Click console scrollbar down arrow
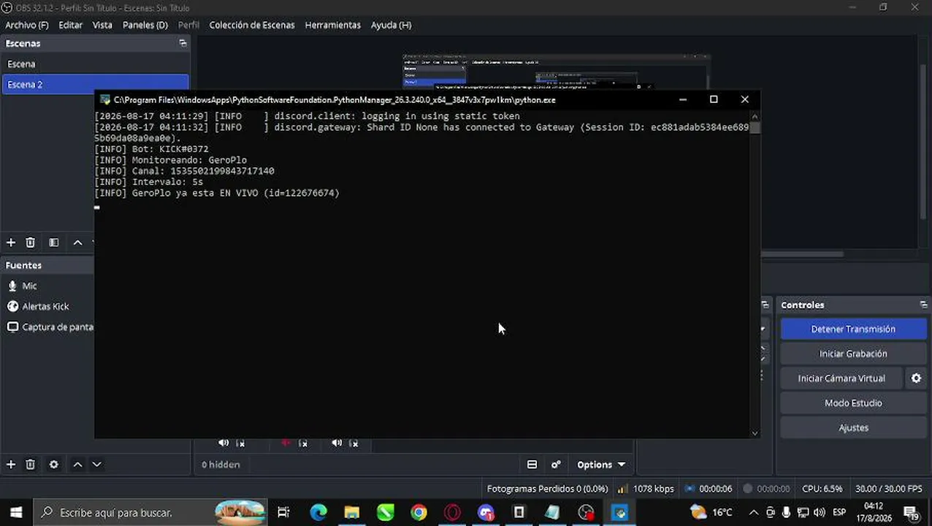The height and width of the screenshot is (526, 932). pos(755,433)
